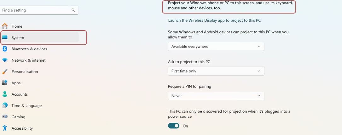Click the Find a setting search box

39,10
